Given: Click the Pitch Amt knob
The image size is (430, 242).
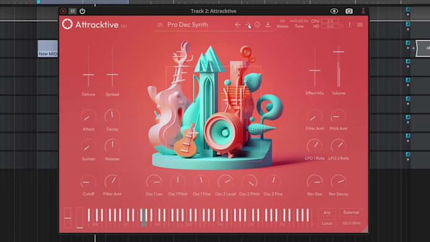Looking at the screenshot, I should click(338, 116).
